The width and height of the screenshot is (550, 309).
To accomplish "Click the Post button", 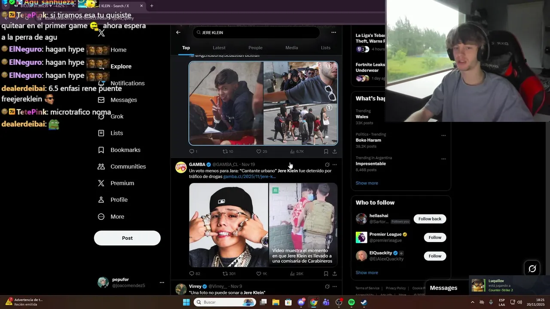I will [127, 238].
